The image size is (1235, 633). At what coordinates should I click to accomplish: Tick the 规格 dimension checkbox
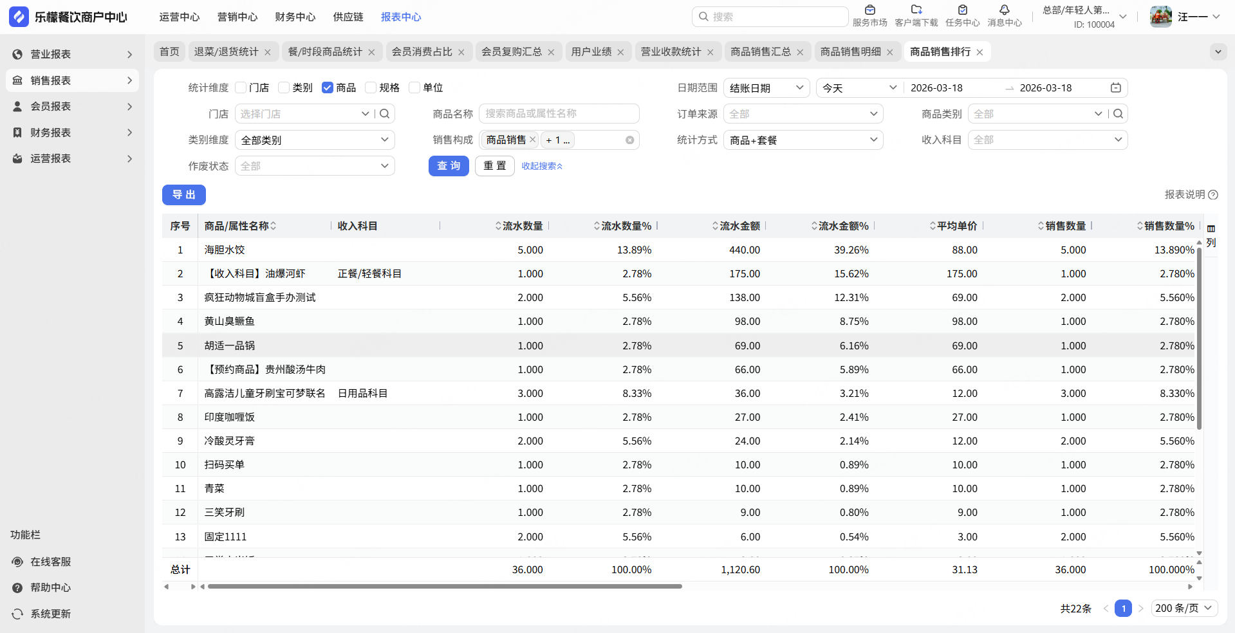tap(371, 88)
